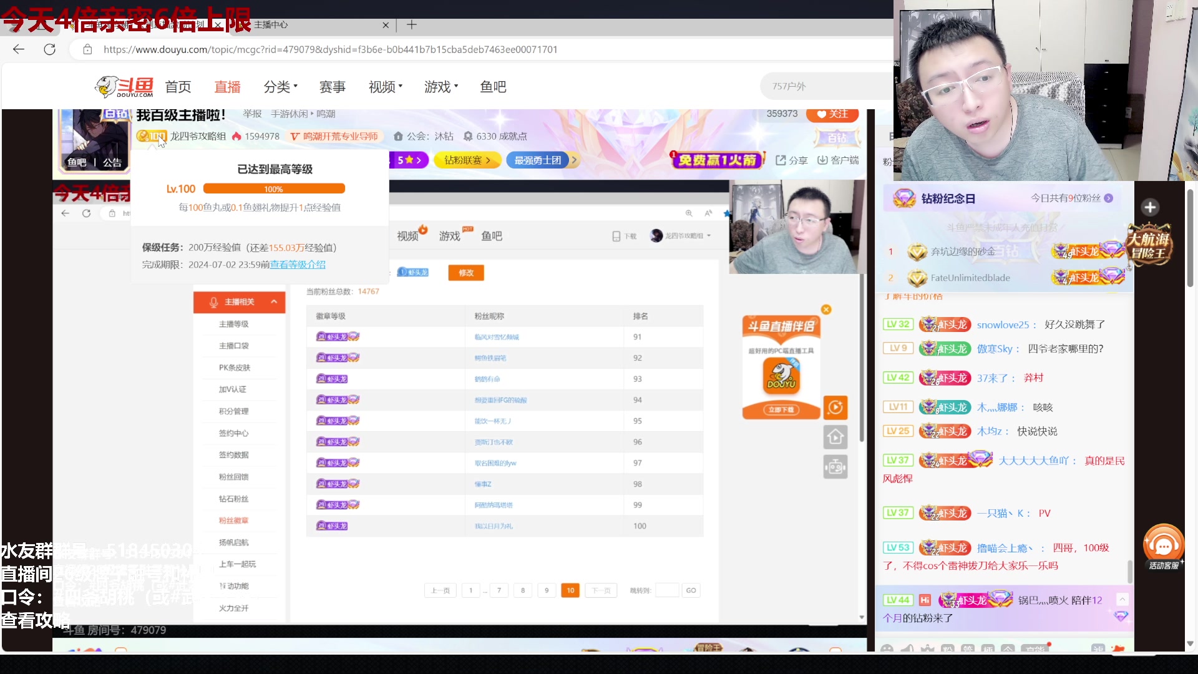Viewport: 1198px width, 674px height.
Task: Open 钻石粉丝 in the sidebar
Action: point(234,499)
